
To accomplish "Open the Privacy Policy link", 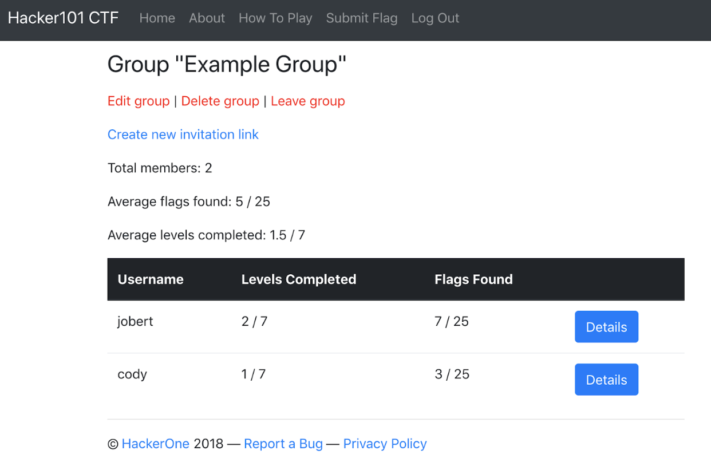I will (385, 444).
